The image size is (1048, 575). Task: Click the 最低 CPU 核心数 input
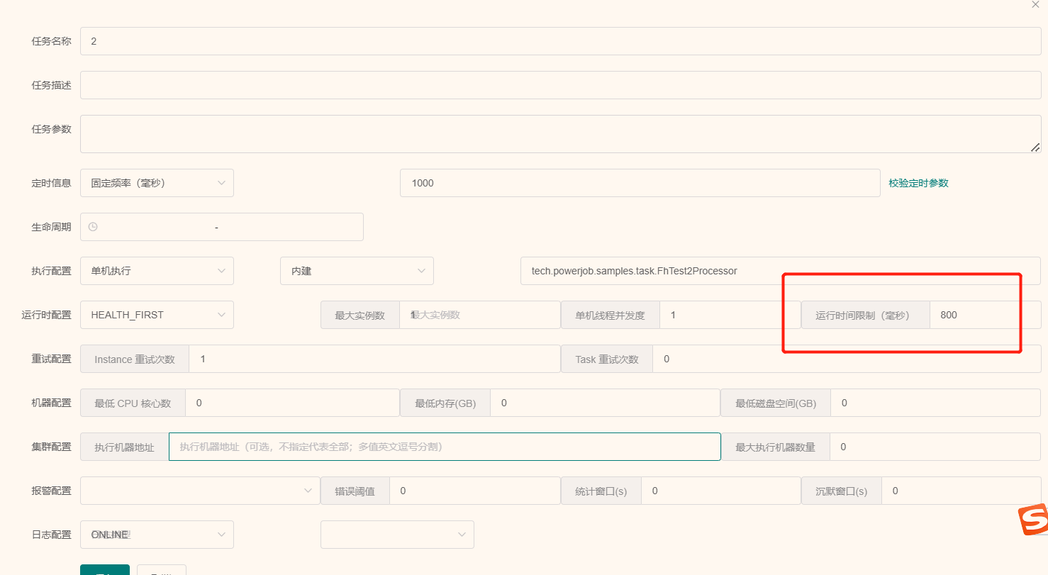pyautogui.click(x=292, y=403)
